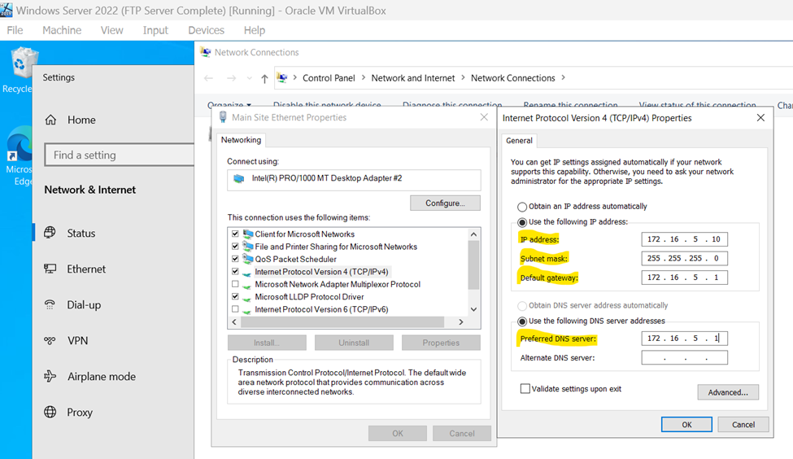The image size is (793, 459).
Task: Click the Configure... button
Action: coord(445,203)
